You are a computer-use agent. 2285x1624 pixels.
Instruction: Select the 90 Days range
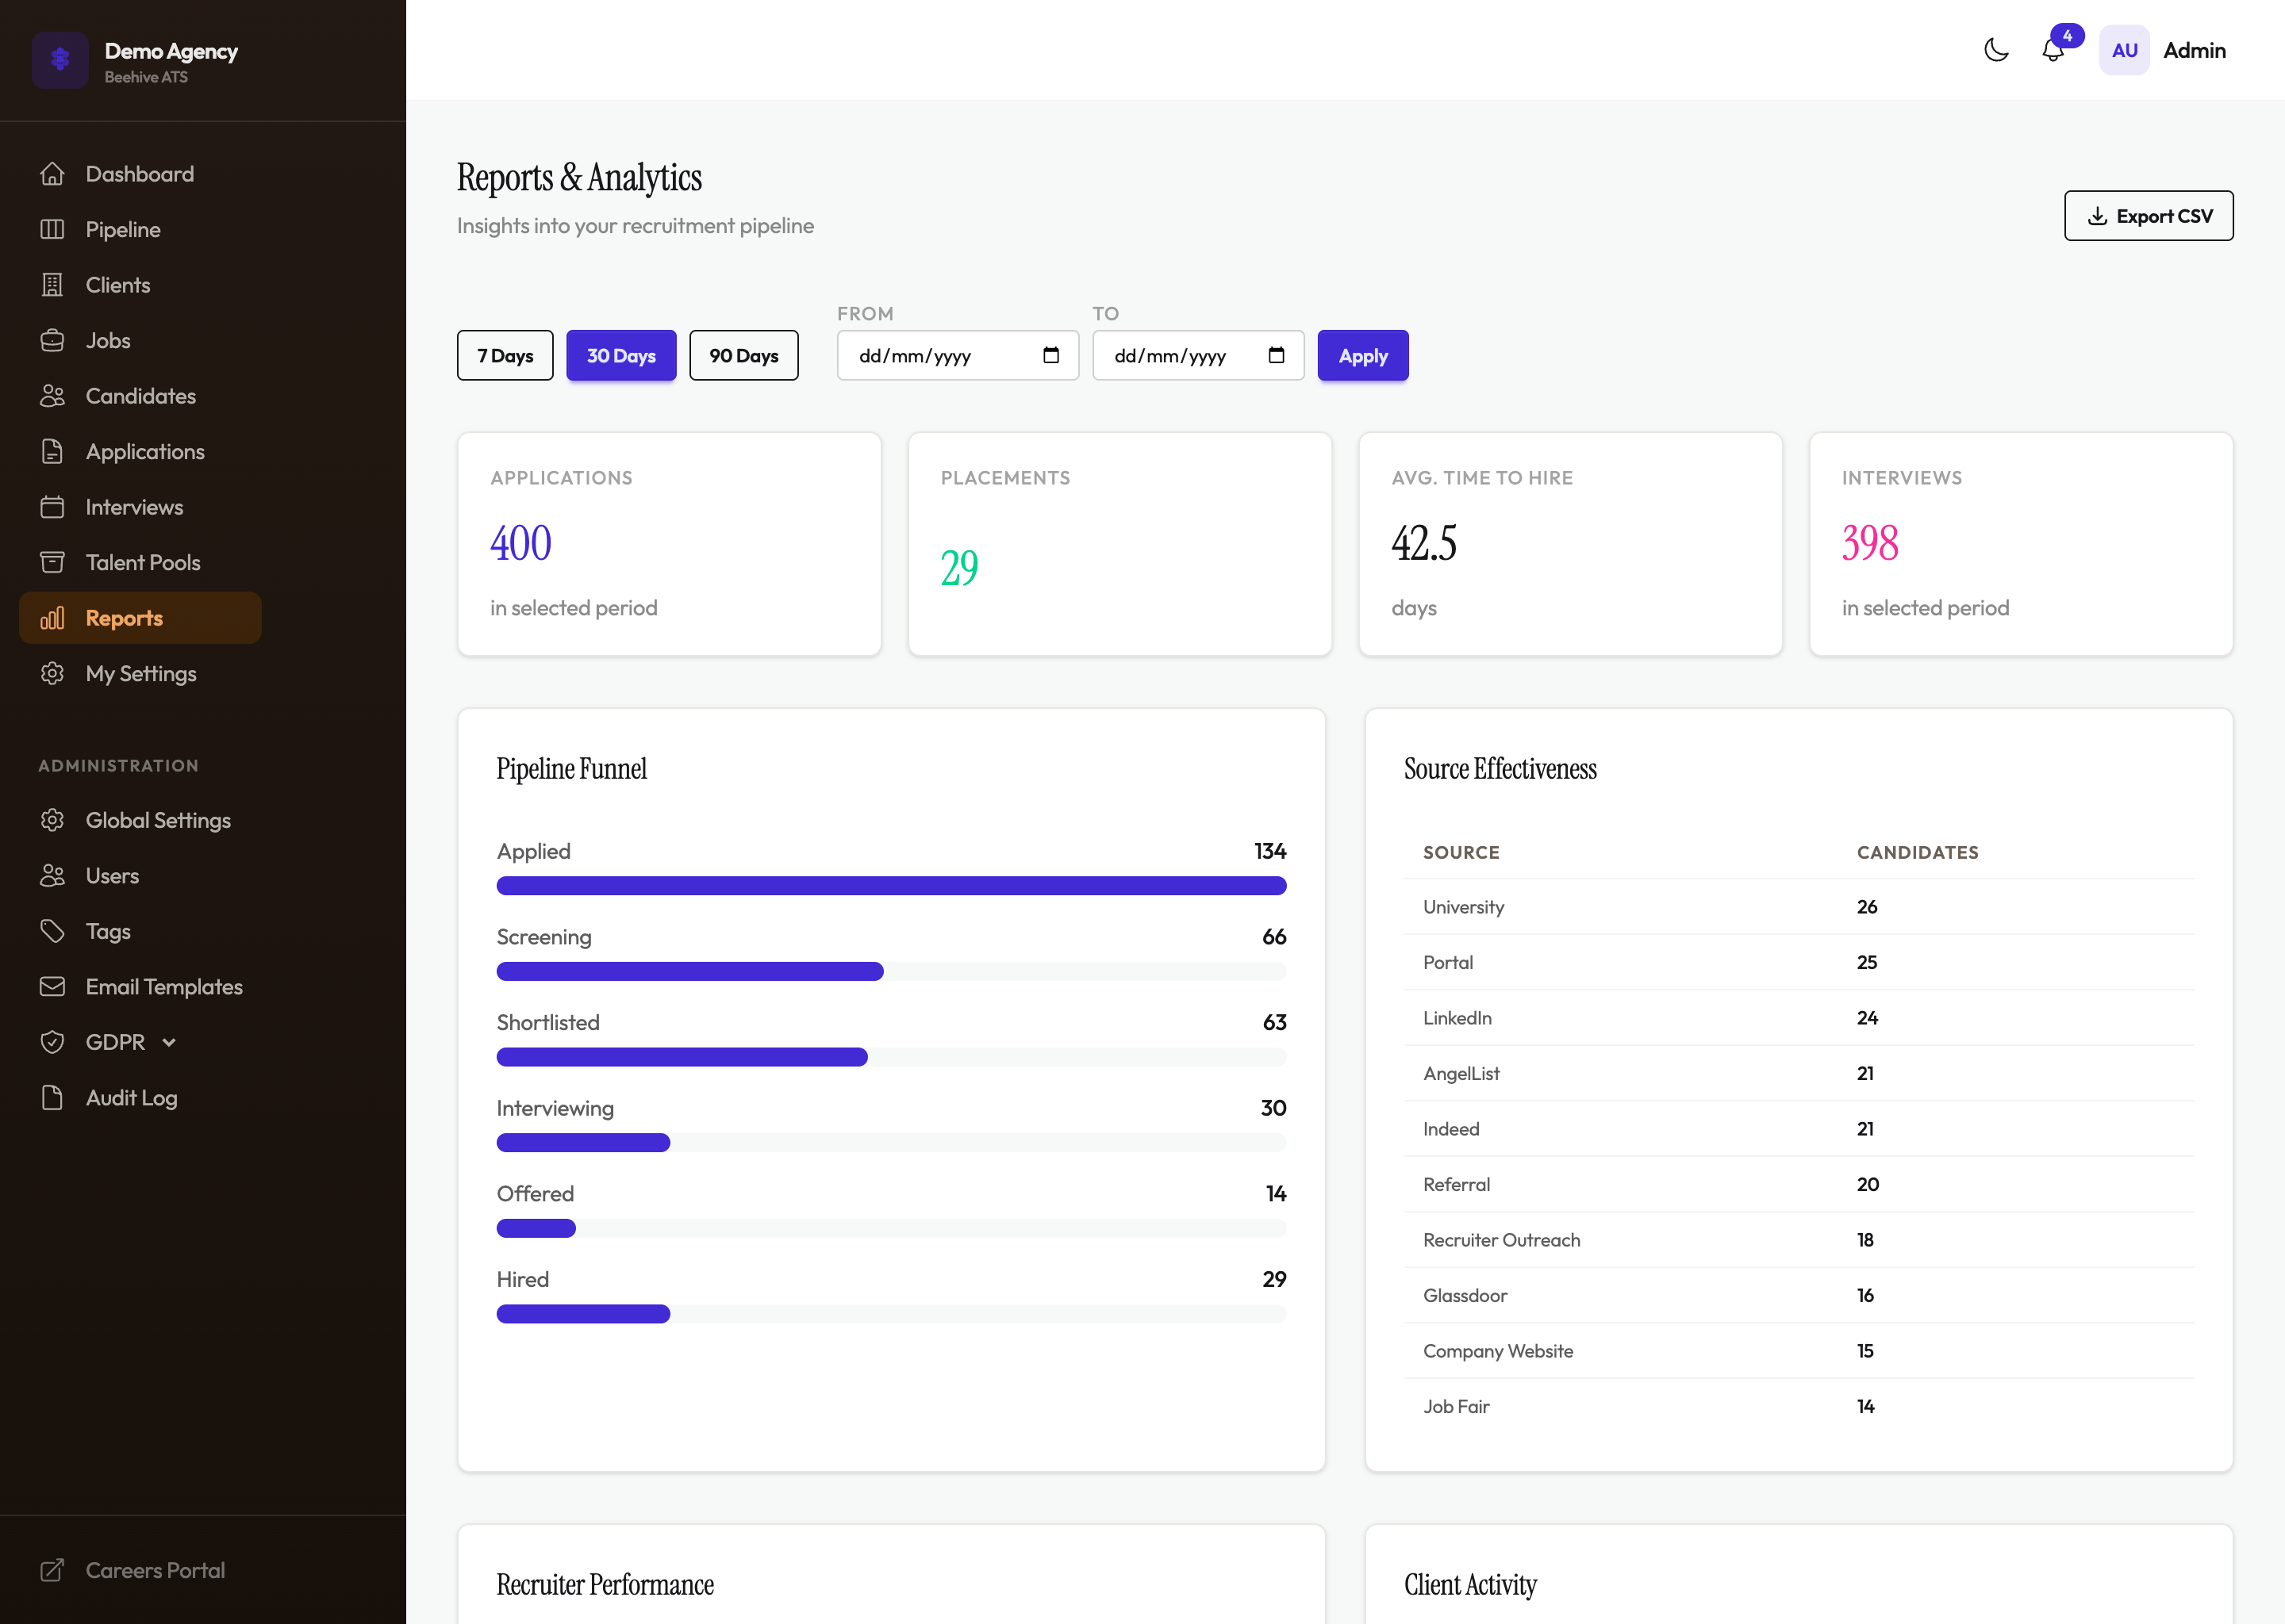click(743, 355)
